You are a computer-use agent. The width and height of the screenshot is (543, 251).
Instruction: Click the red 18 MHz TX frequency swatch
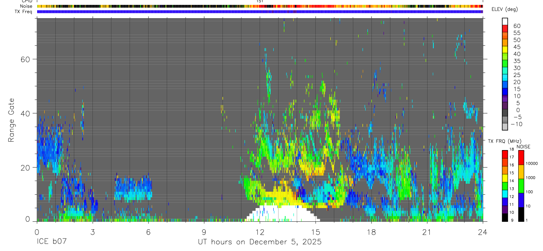coord(505,154)
